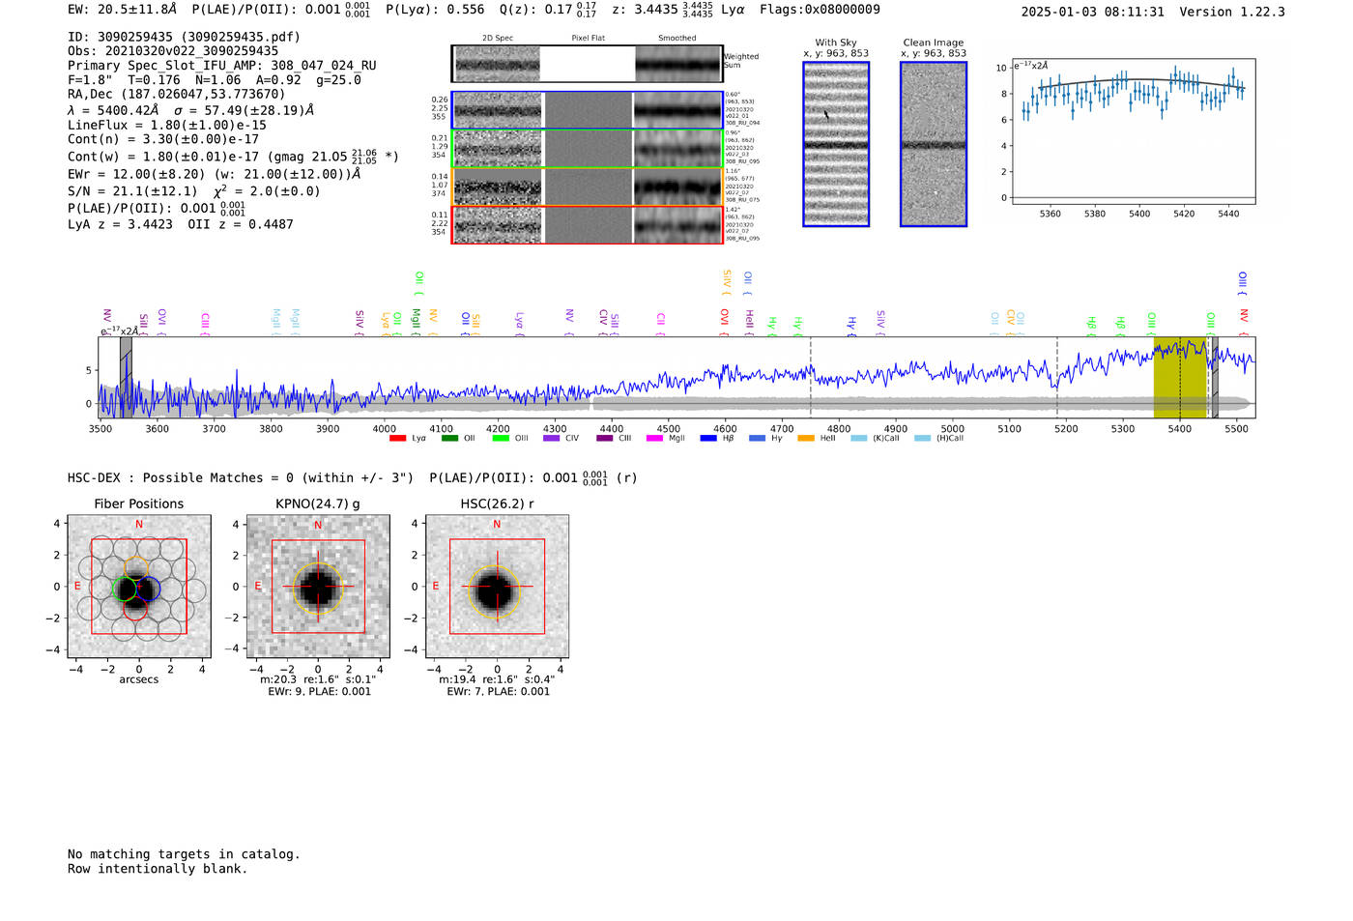Click 'm:20.3 re:1.6" s:0.1"' caption
This screenshot has width=1353, height=921.
click(318, 679)
